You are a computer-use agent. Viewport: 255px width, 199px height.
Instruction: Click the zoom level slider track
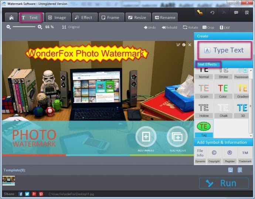(24, 27)
